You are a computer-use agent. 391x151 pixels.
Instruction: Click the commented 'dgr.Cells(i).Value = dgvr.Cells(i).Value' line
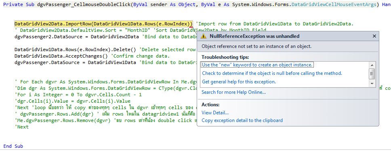(72, 101)
